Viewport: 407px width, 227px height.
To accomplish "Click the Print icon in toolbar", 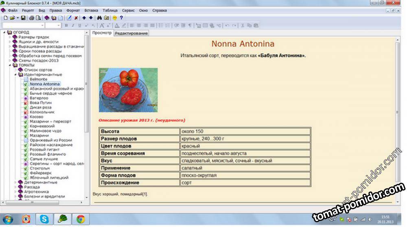I will pyautogui.click(x=32, y=18).
